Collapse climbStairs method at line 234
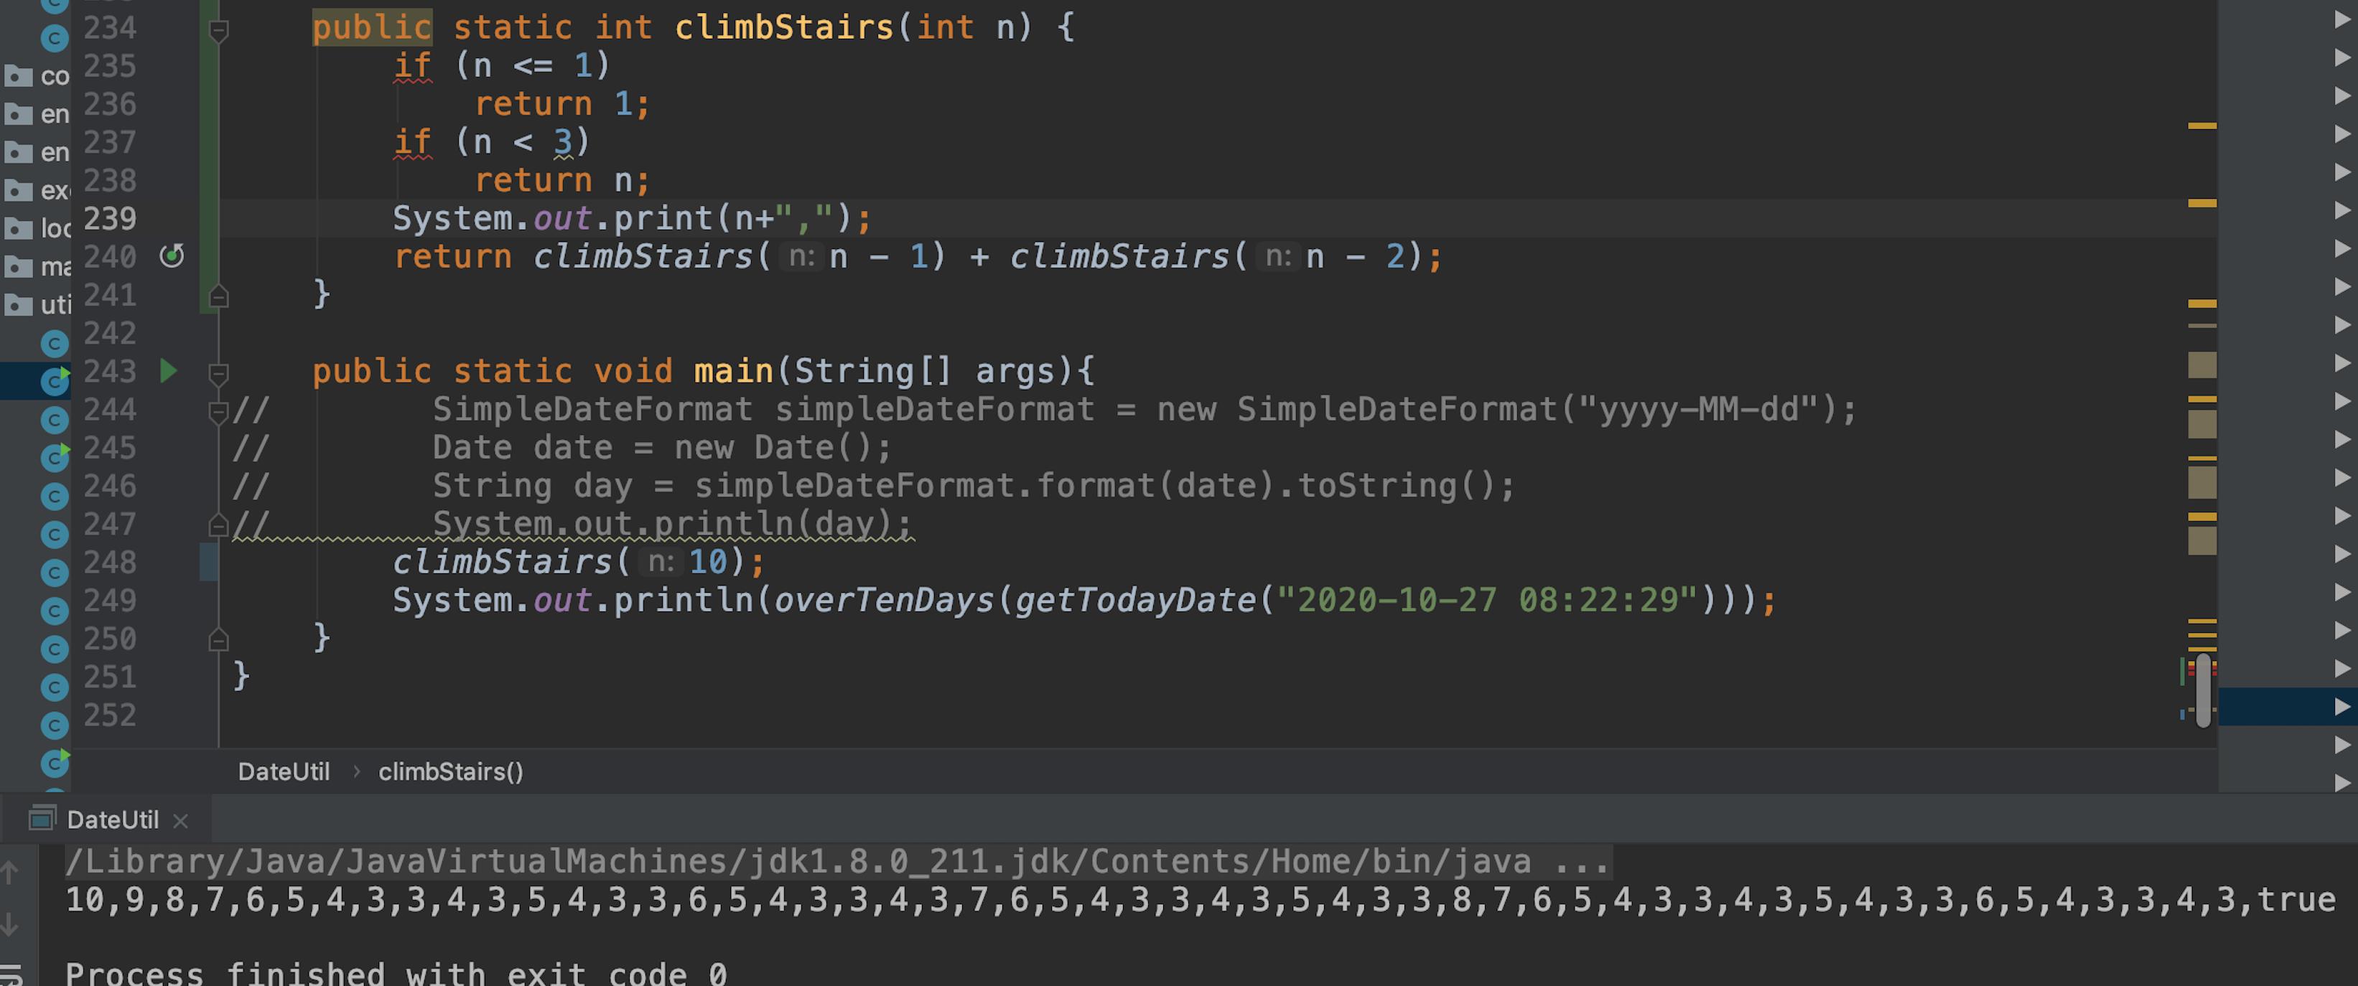Viewport: 2358px width, 986px height. (218, 31)
